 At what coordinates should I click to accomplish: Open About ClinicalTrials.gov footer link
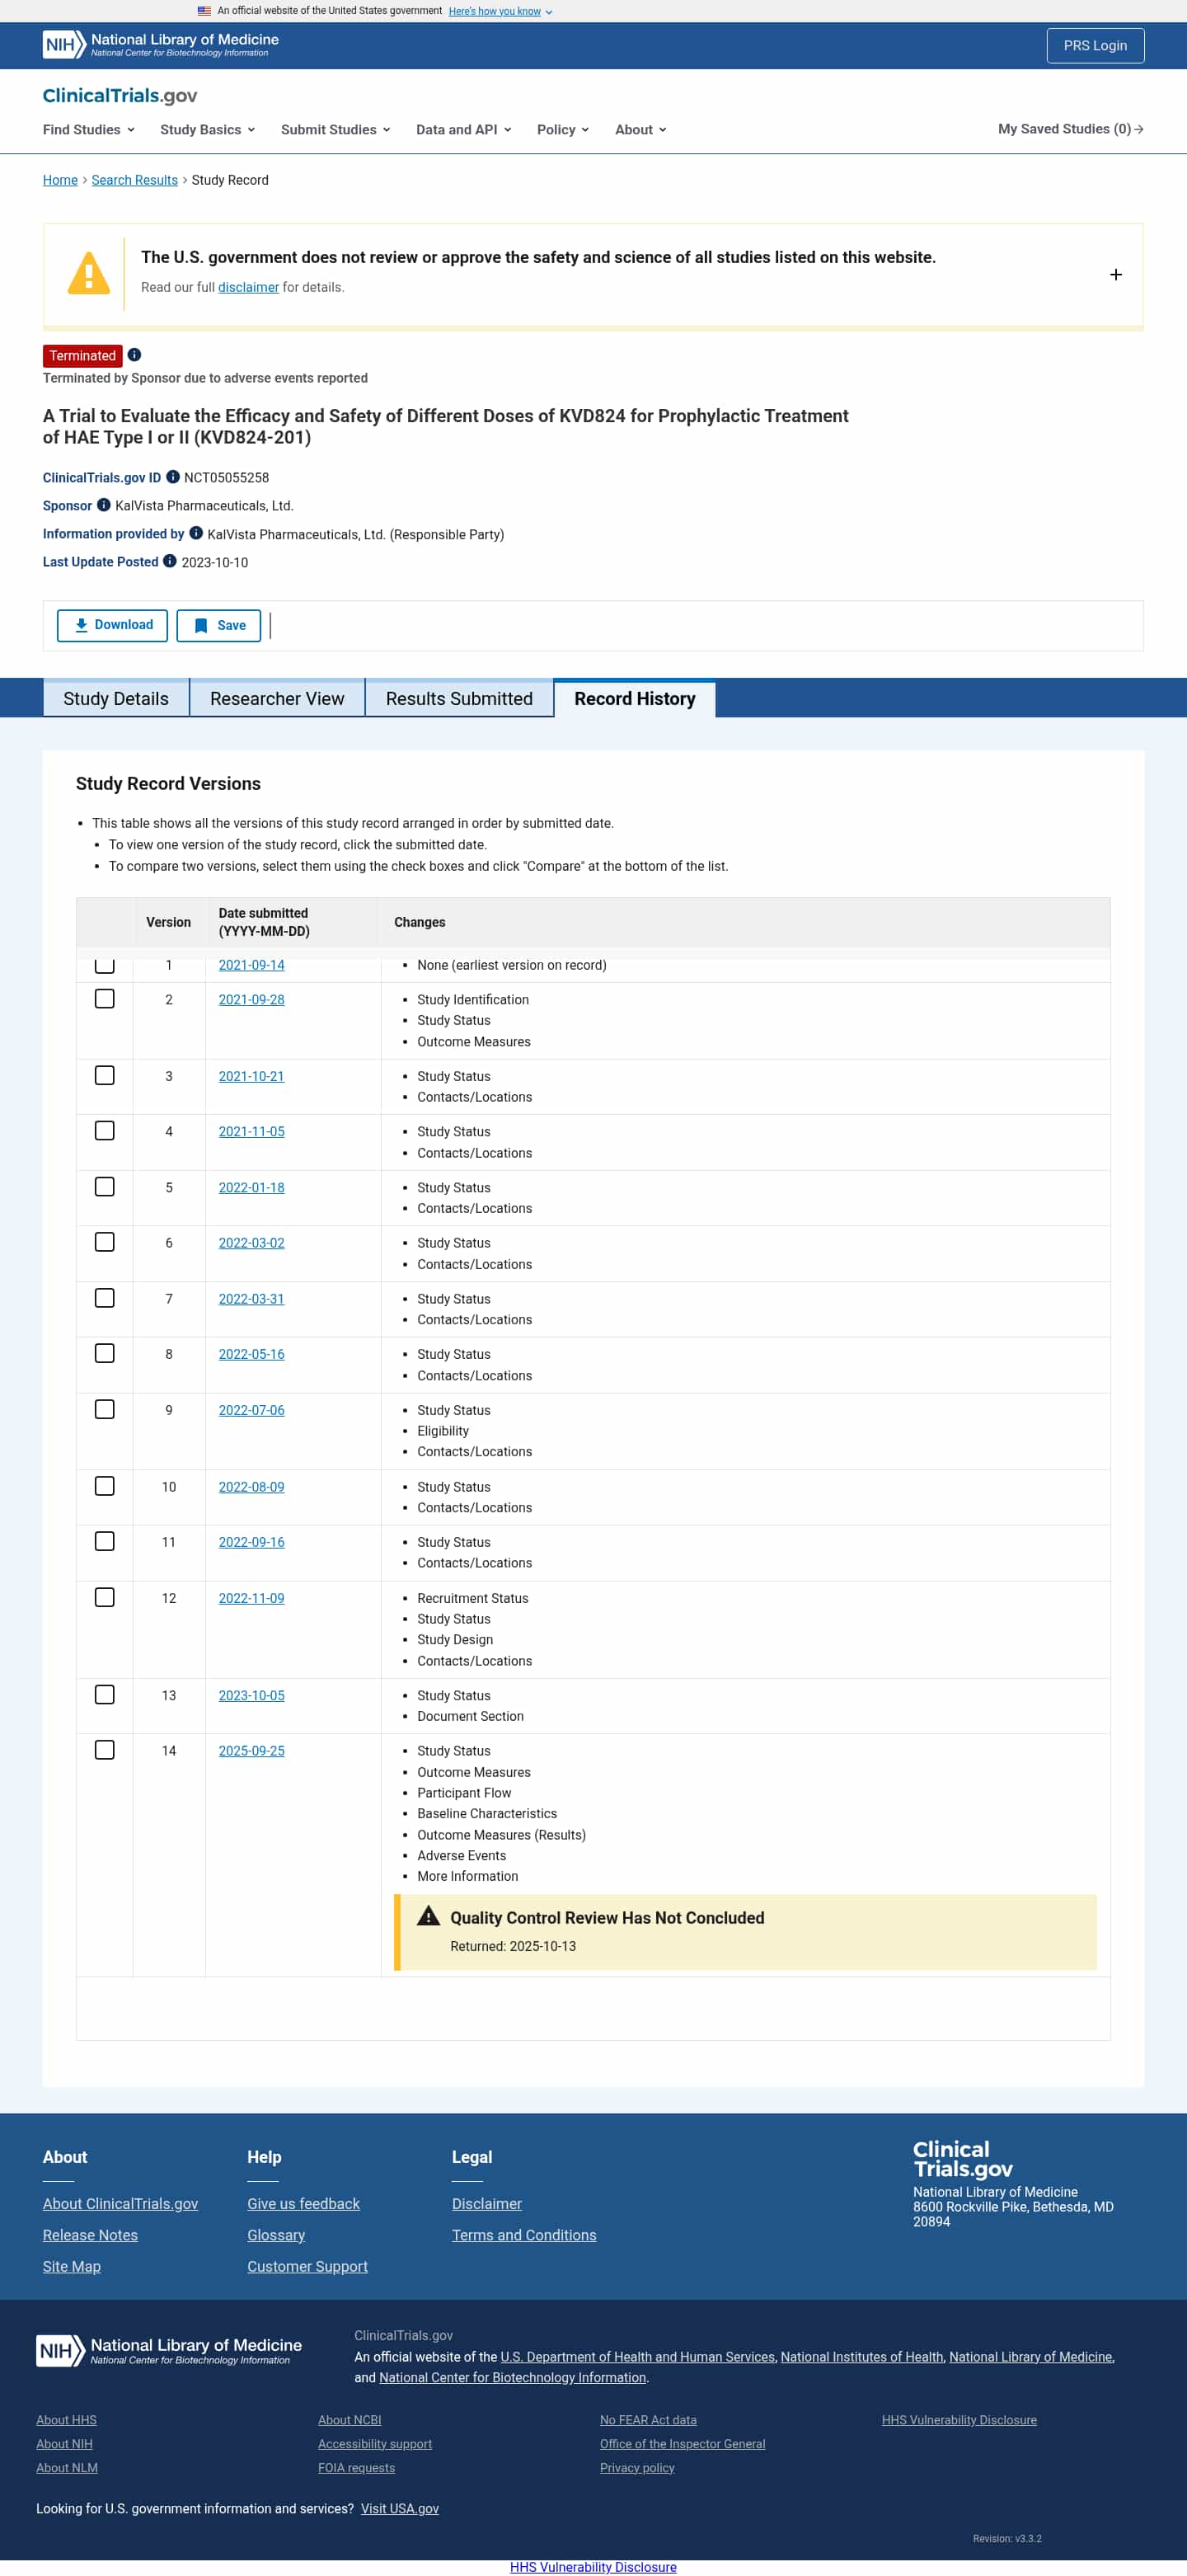[x=120, y=2203]
